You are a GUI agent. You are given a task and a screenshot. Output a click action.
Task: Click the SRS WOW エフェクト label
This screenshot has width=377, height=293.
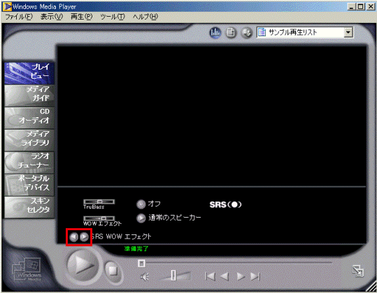coord(122,236)
